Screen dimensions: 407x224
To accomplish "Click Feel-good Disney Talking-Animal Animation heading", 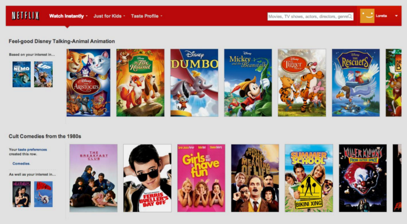I will (x=62, y=41).
